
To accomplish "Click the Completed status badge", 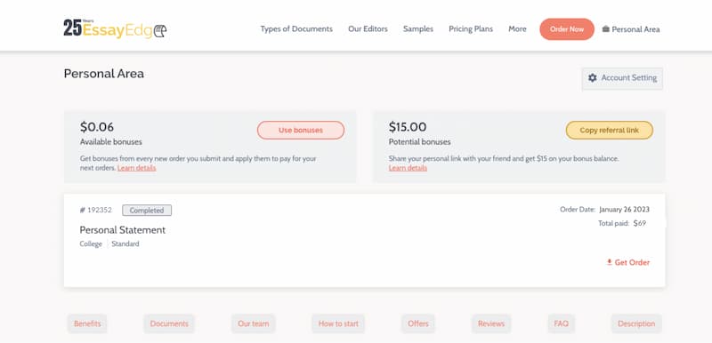I will pos(147,211).
